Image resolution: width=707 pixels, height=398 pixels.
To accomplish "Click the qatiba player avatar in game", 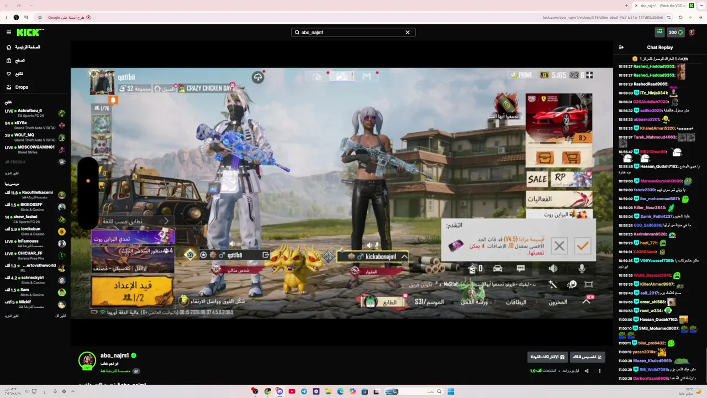I will [x=102, y=82].
